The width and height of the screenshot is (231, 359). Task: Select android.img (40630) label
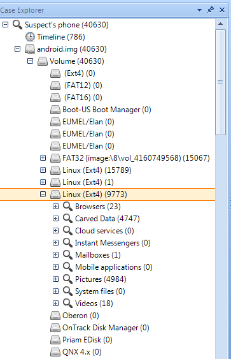pyautogui.click(x=72, y=49)
